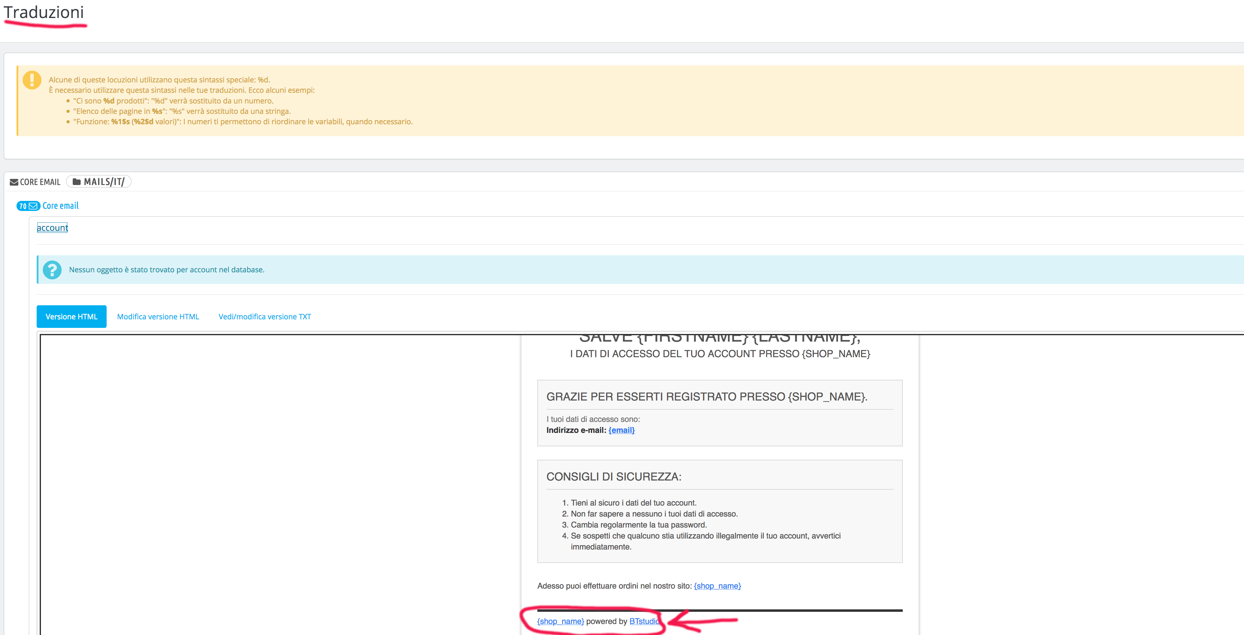This screenshot has width=1244, height=635.
Task: Click the envelope icon beside CORE EMAIL
Action: (x=14, y=182)
